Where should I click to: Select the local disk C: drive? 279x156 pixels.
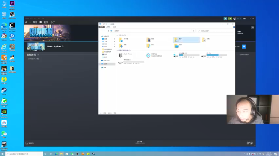click(x=187, y=55)
